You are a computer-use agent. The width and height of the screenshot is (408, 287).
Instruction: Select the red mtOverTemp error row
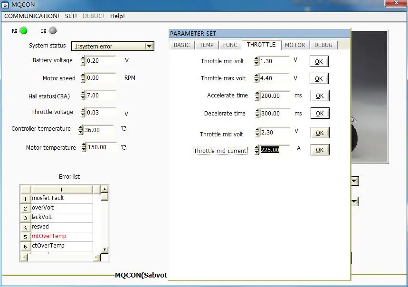[x=62, y=236]
